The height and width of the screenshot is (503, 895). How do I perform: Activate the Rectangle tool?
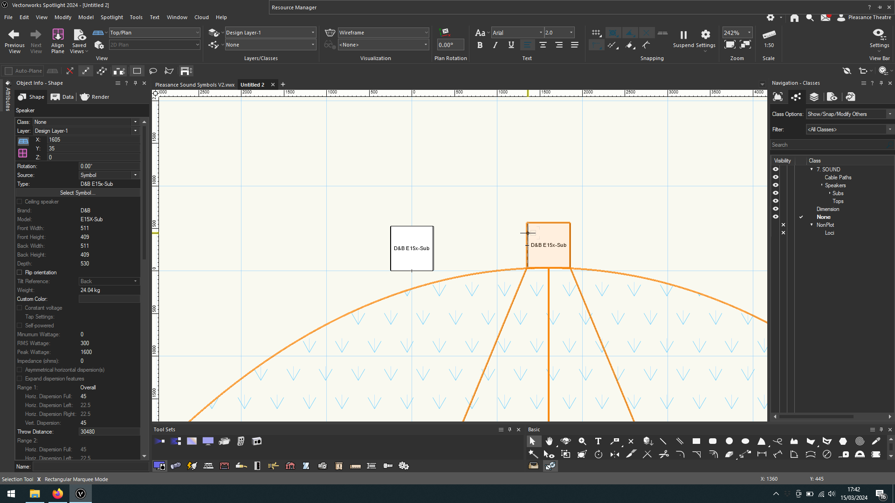coord(697,441)
